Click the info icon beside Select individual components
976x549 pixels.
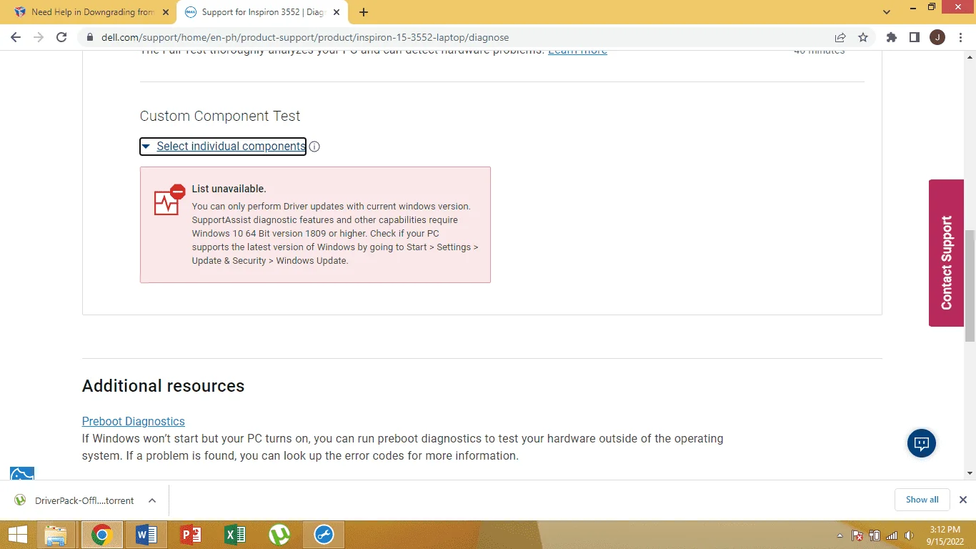(x=314, y=147)
